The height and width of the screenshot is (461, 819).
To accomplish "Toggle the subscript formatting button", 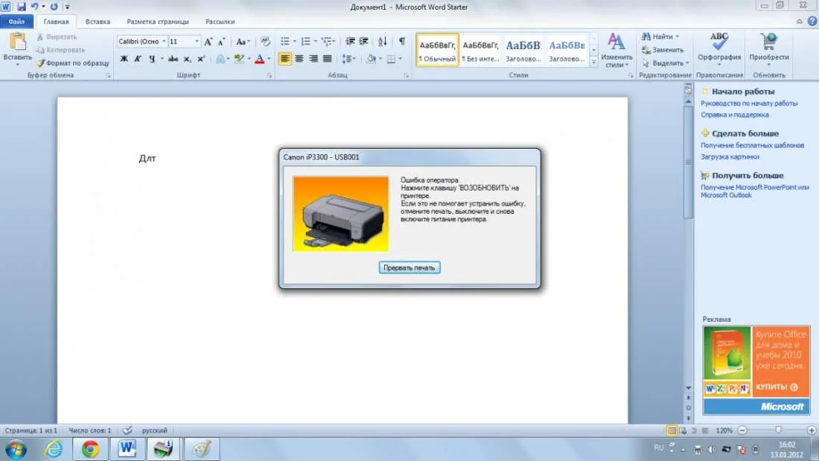I will (188, 59).
